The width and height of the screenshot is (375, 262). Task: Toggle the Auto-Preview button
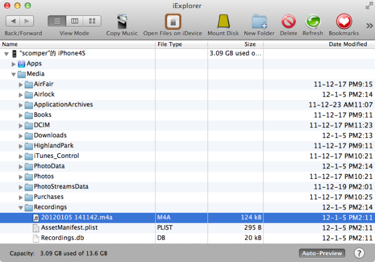click(x=322, y=253)
